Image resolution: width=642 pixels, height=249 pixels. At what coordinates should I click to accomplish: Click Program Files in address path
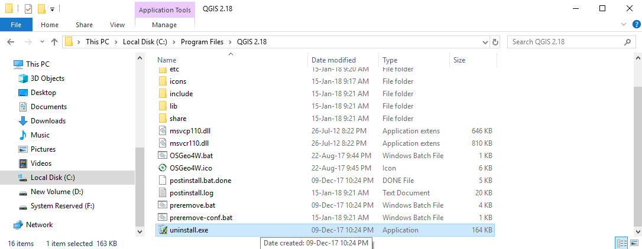click(202, 42)
